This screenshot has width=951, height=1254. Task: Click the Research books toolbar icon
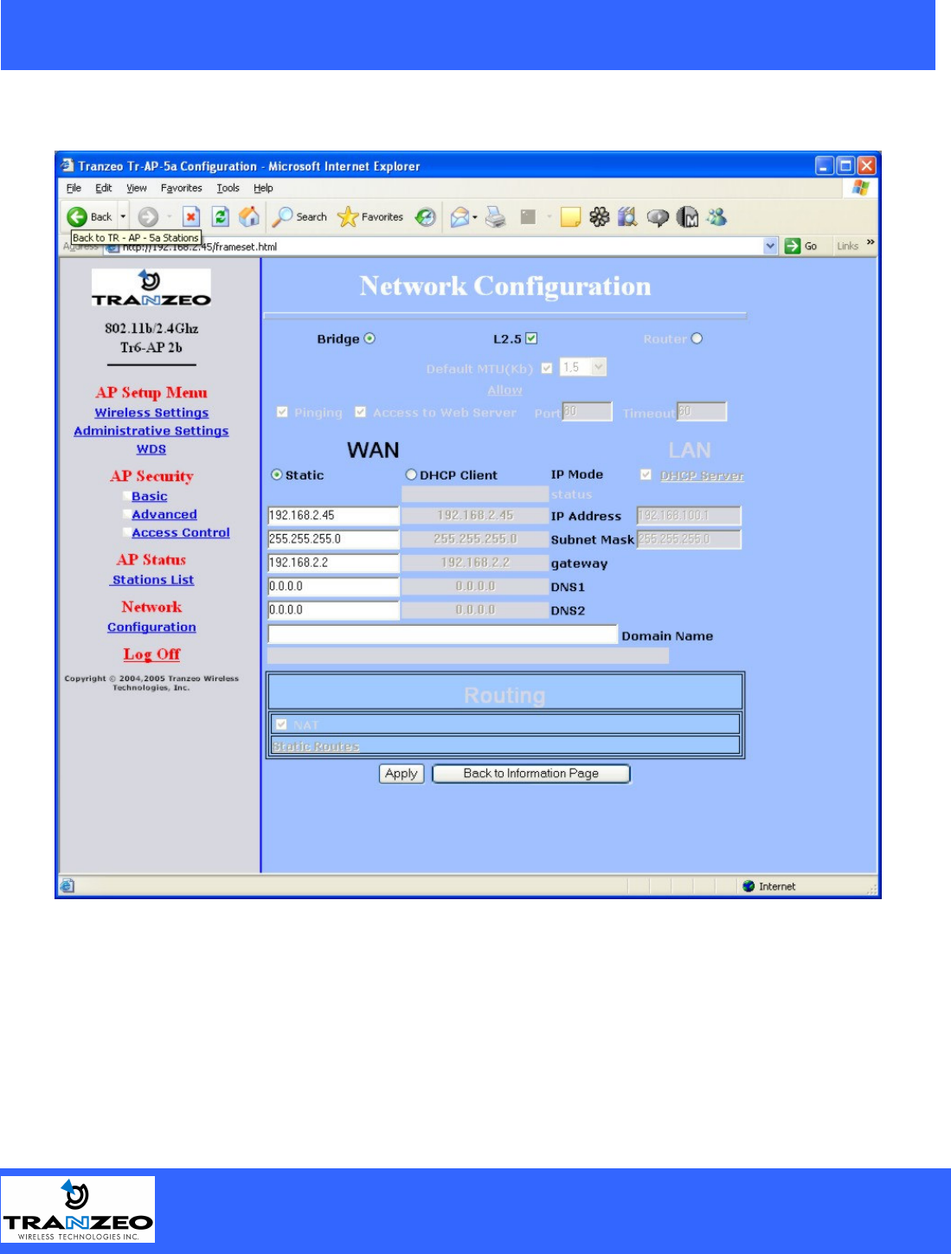627,217
